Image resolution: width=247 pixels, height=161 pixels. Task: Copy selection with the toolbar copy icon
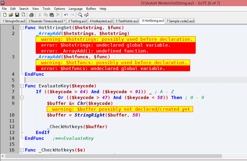coord(46,15)
